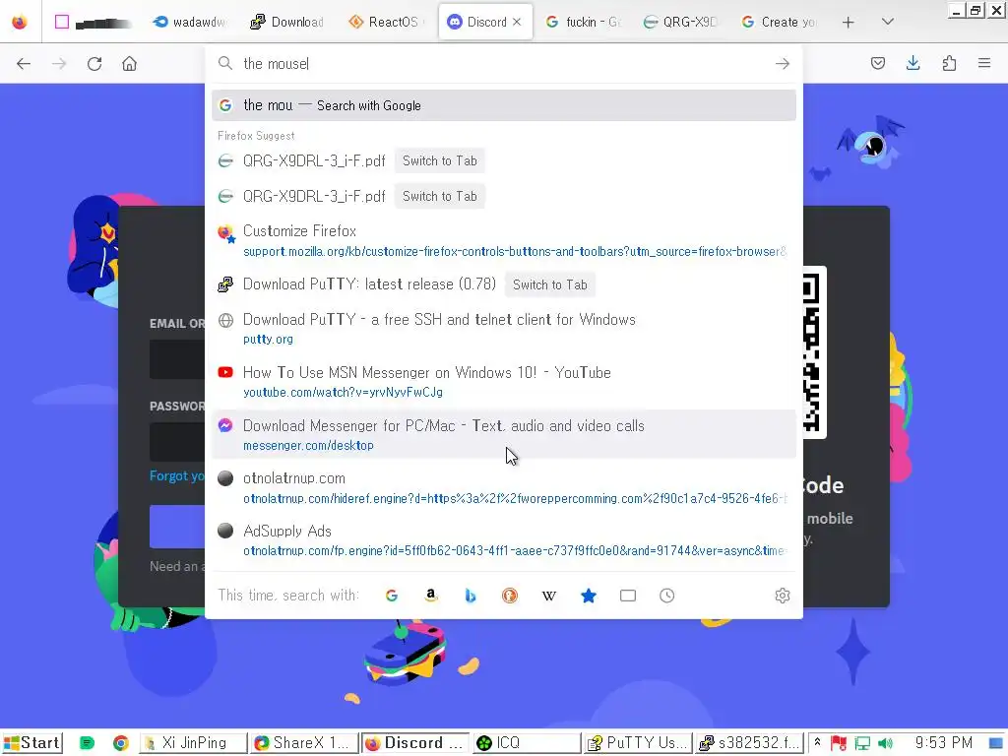
Task: Open the ICQ taskbar window
Action: [x=527, y=743]
